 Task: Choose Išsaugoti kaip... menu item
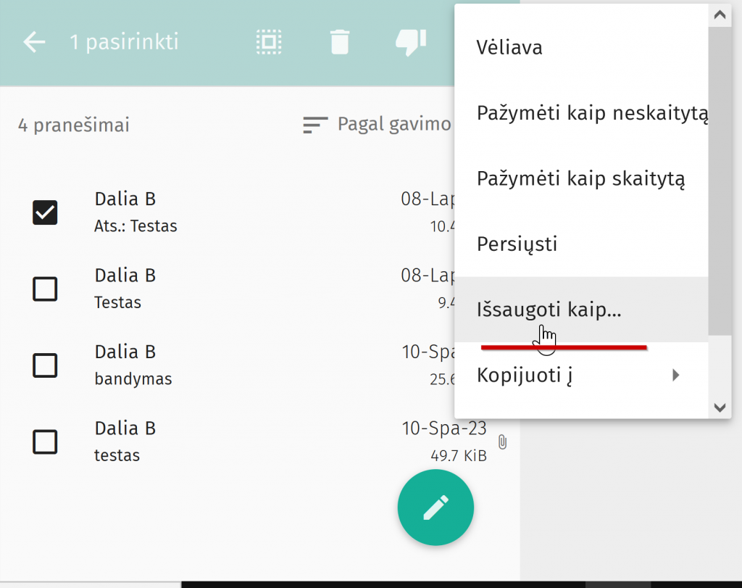549,310
